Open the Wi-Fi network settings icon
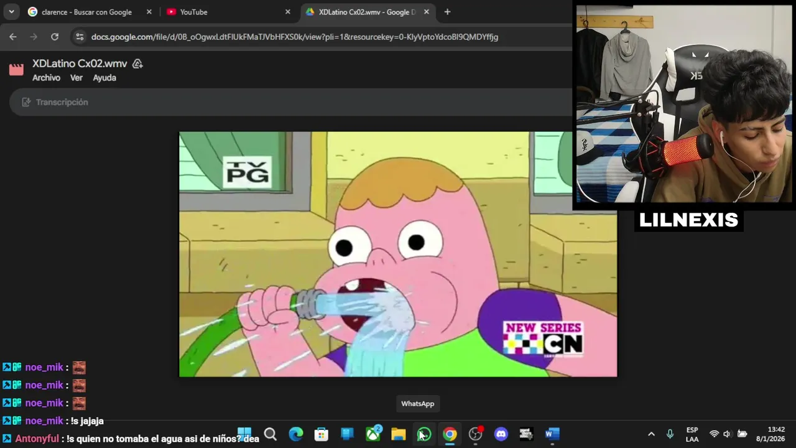The image size is (796, 448). (x=714, y=434)
